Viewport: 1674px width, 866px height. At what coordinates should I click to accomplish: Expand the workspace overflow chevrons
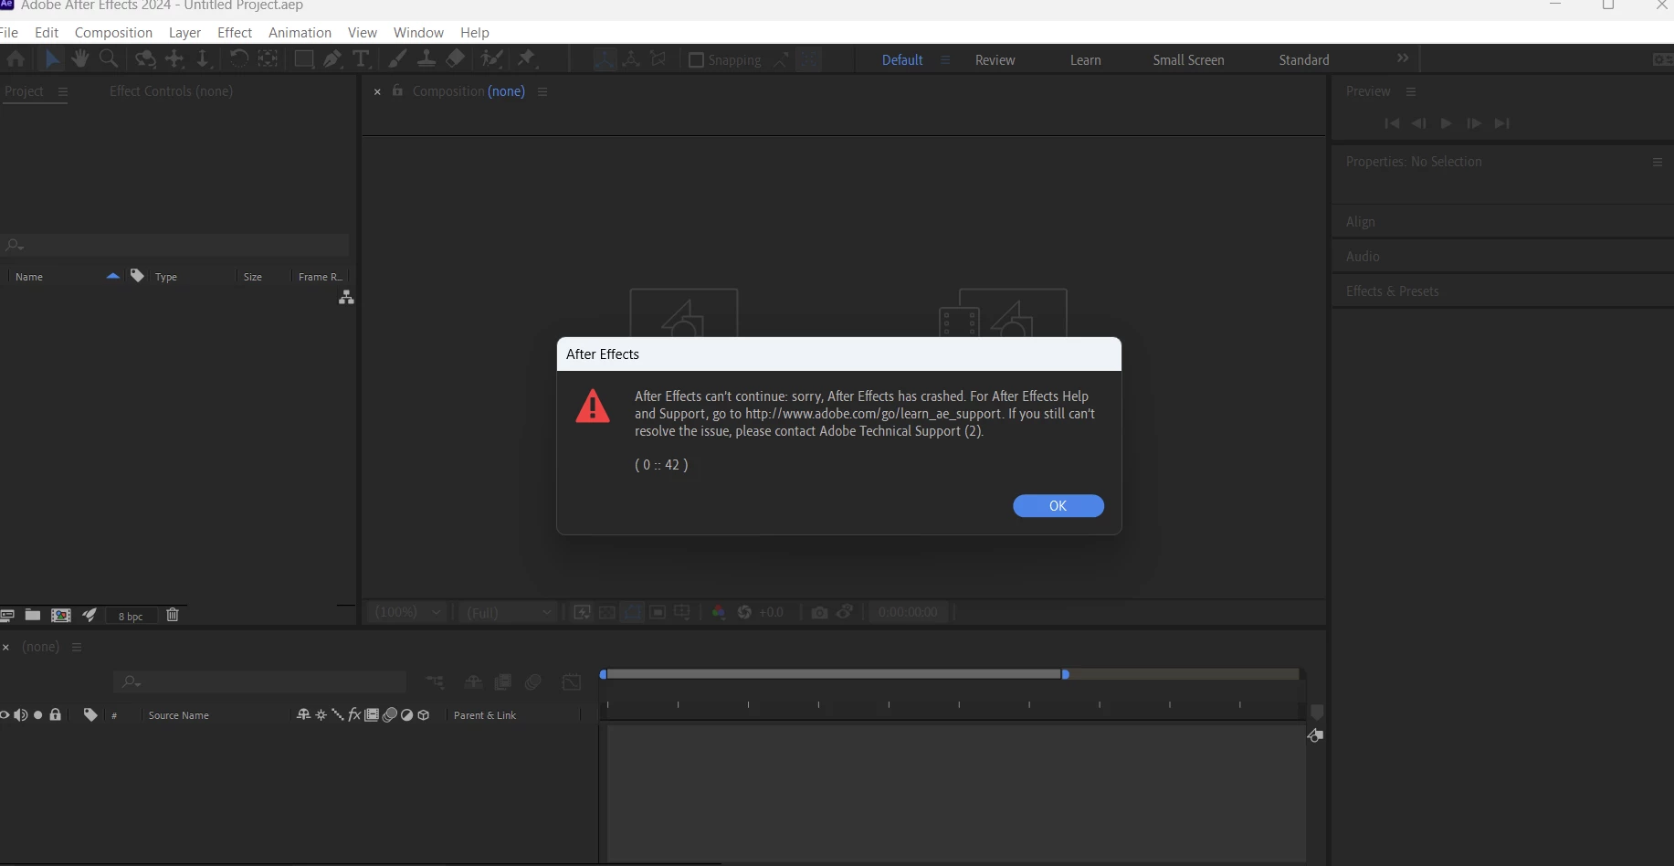pos(1403,58)
